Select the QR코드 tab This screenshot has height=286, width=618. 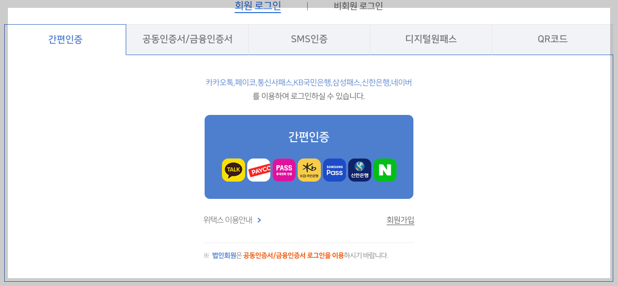pos(553,39)
